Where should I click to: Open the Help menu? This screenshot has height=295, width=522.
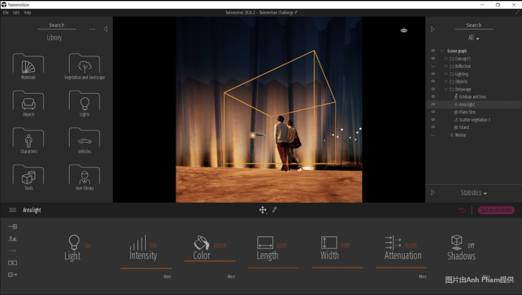coord(27,13)
